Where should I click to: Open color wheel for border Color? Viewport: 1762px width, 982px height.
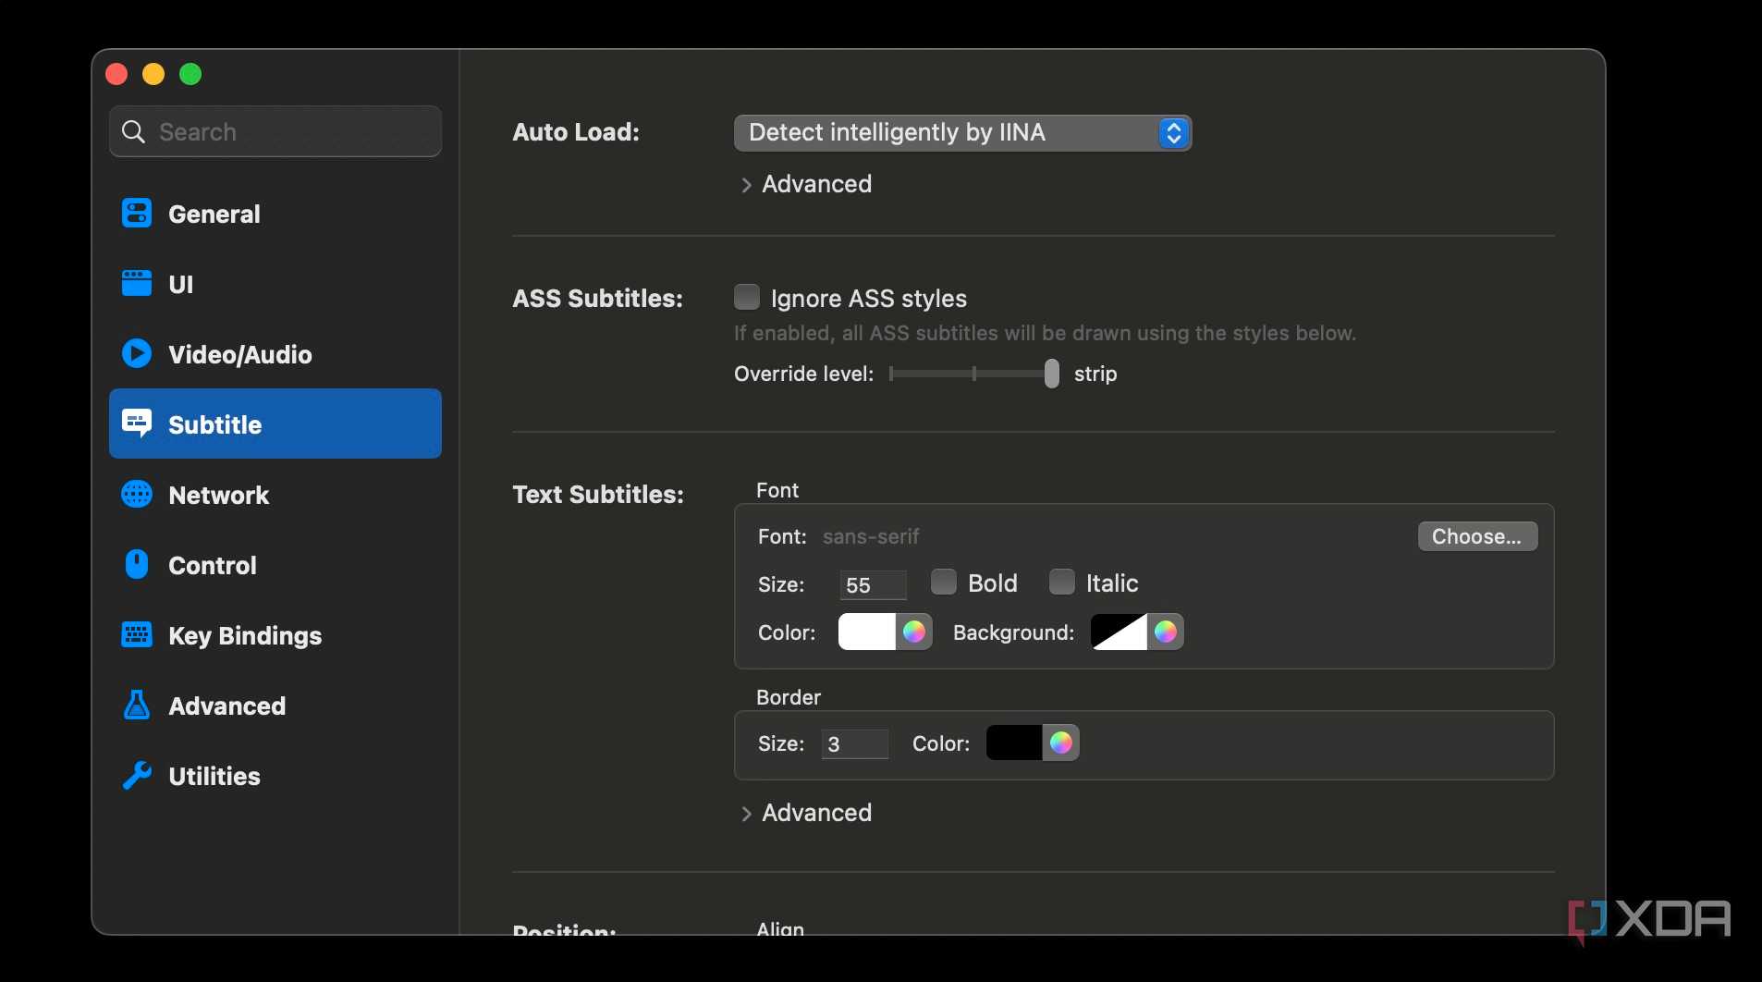pyautogui.click(x=1061, y=743)
